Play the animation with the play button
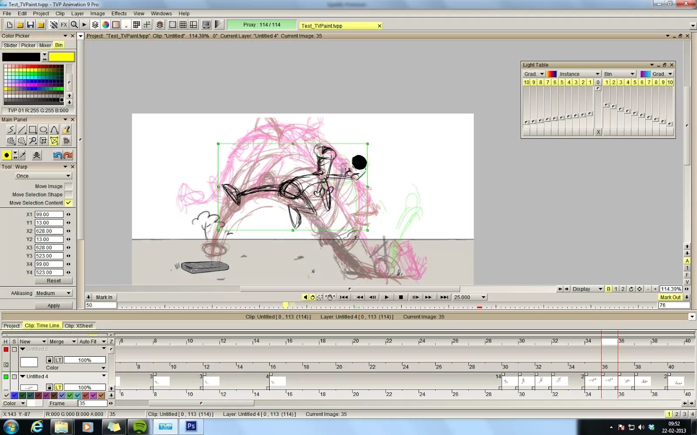The width and height of the screenshot is (697, 435). (386, 297)
